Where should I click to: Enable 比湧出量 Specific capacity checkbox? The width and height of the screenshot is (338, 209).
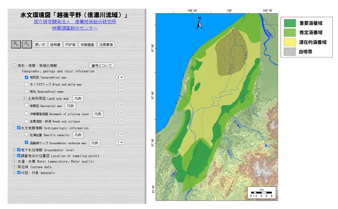pos(26,134)
